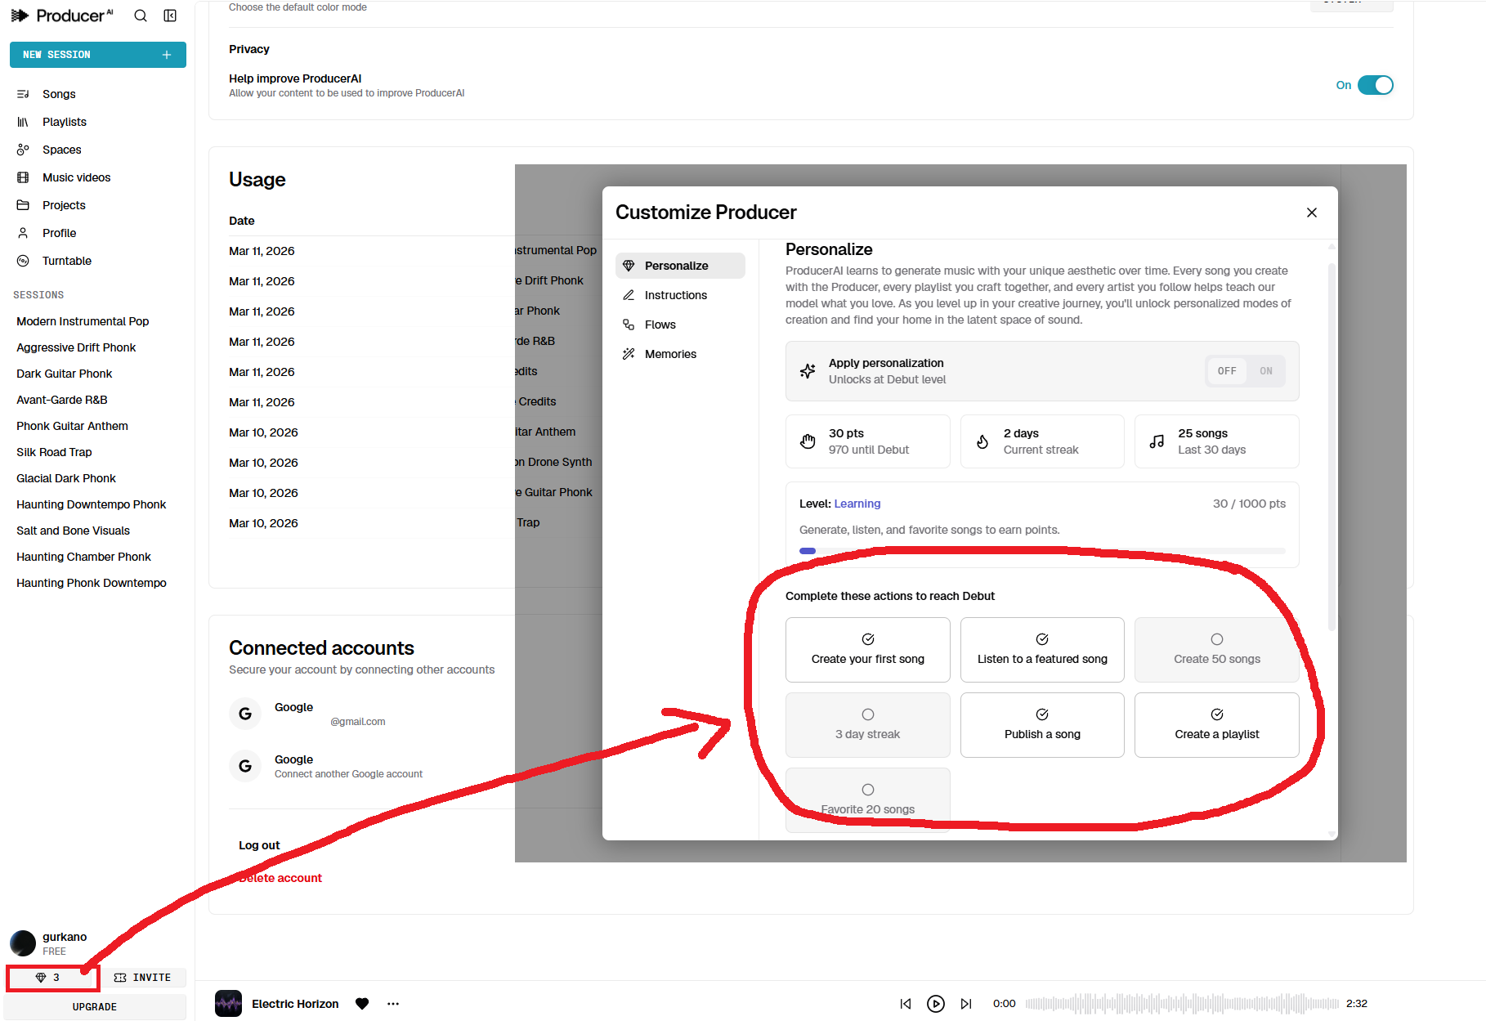Open Music videos from the sidebar
The height and width of the screenshot is (1021, 1486).
(x=76, y=177)
